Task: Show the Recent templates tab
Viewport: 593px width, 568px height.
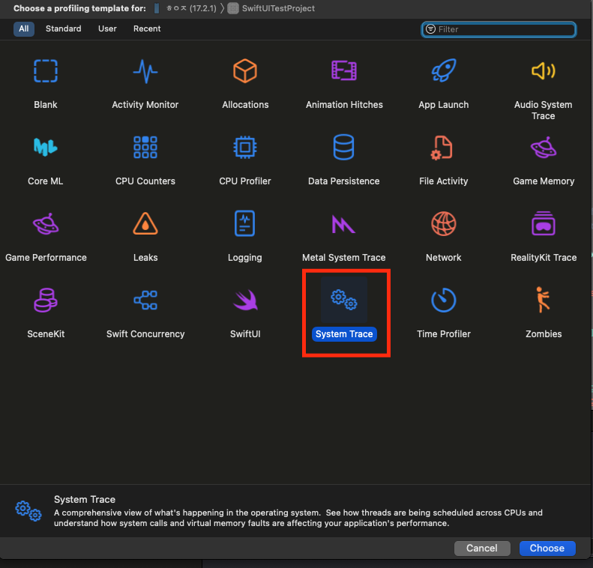Action: point(147,28)
